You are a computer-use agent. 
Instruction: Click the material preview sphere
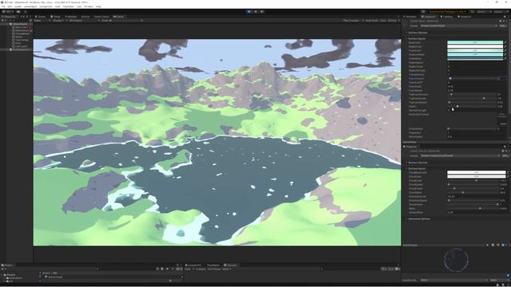coord(456,260)
